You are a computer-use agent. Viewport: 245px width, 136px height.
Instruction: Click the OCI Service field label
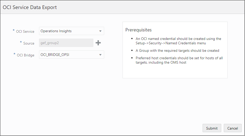pos(25,31)
